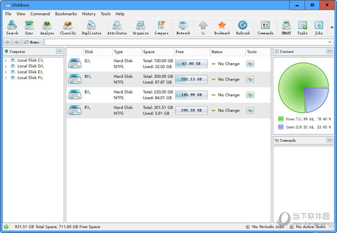
Task: Open the Bookmarks menu
Action: (x=66, y=13)
